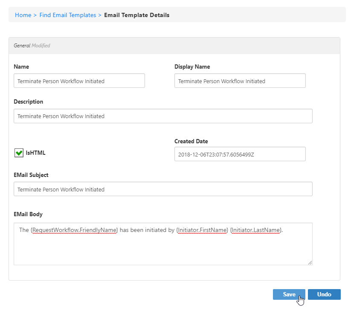Select the Email Template Details breadcrumb entry

(136, 15)
